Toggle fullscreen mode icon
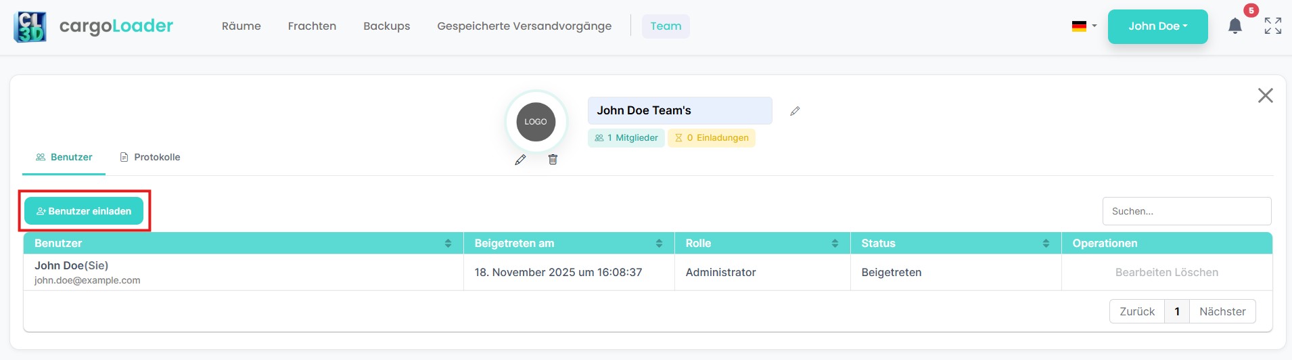 (1272, 26)
